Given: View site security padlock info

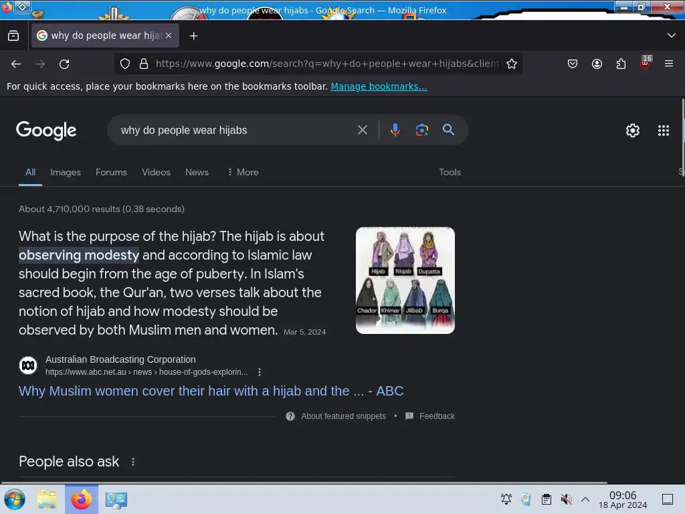Looking at the screenshot, I should click(x=144, y=64).
